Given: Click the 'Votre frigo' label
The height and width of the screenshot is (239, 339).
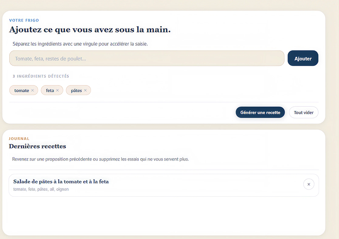Looking at the screenshot, I should (x=24, y=20).
